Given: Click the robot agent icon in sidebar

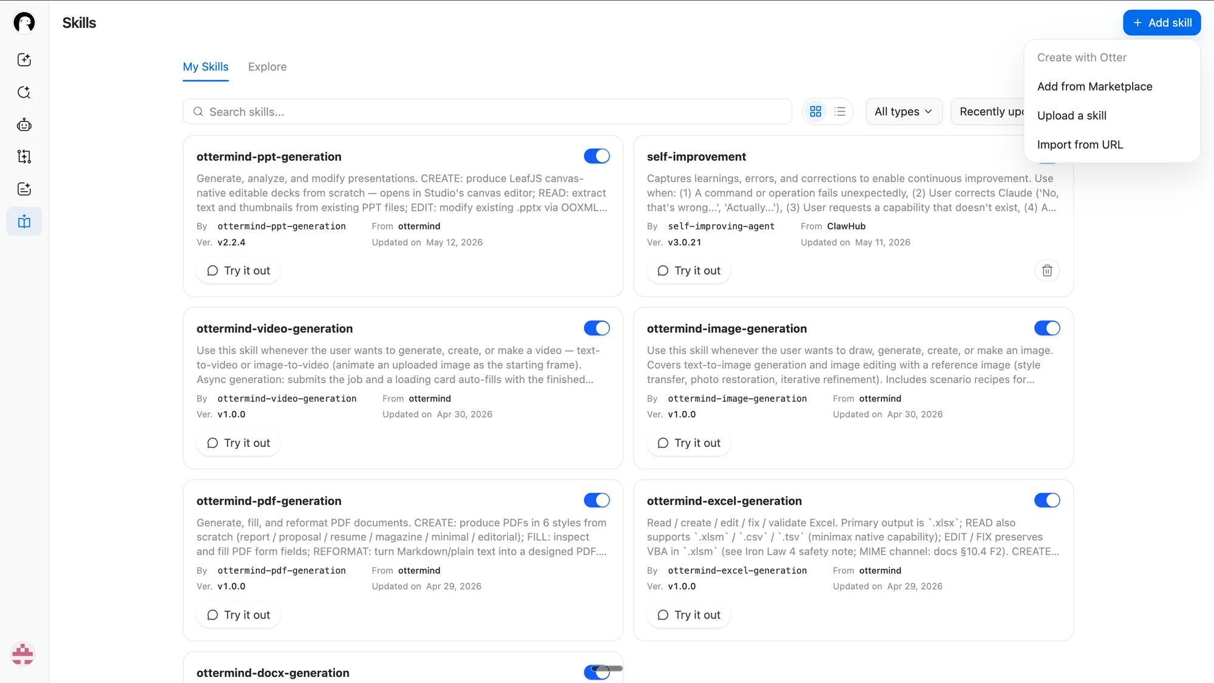Looking at the screenshot, I should [x=24, y=124].
